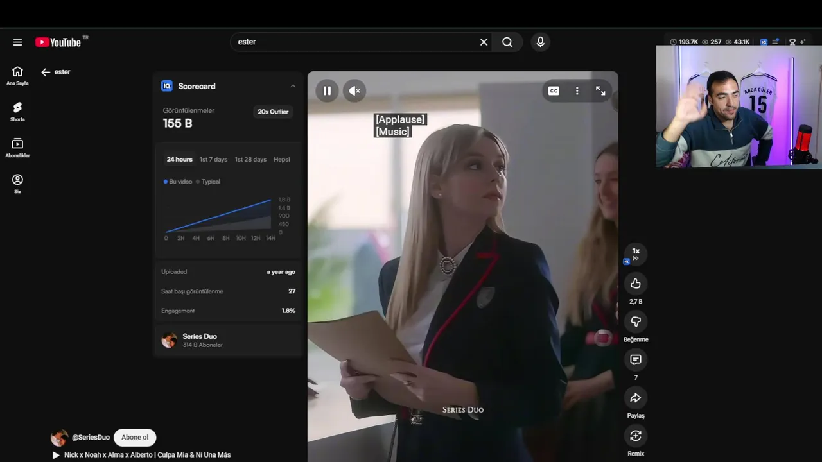The width and height of the screenshot is (822, 462).
Task: Click the 155 B views count
Action: coord(177,123)
